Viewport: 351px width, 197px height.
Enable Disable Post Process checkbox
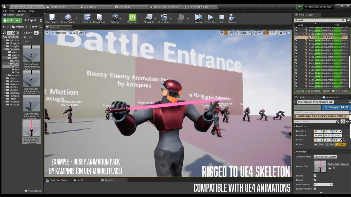[315, 189]
